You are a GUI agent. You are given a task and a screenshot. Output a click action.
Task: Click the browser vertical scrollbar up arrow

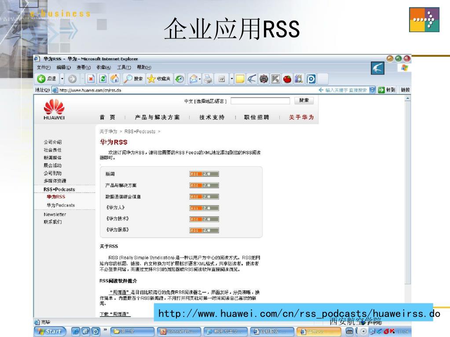(407, 98)
